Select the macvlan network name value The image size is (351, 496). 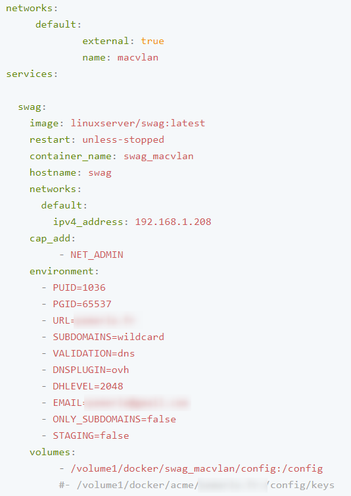[x=137, y=58]
